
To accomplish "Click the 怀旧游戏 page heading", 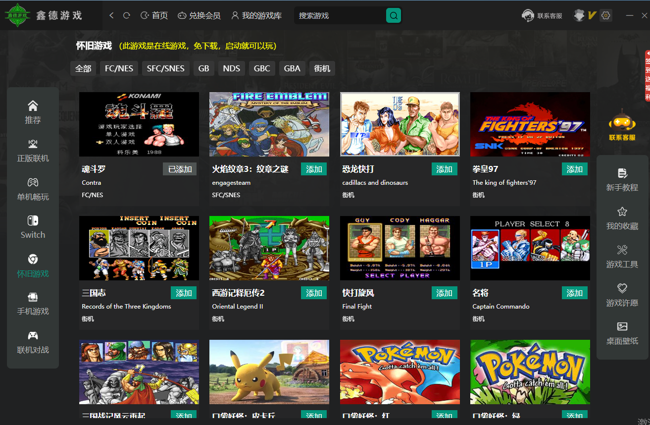I will (x=94, y=46).
